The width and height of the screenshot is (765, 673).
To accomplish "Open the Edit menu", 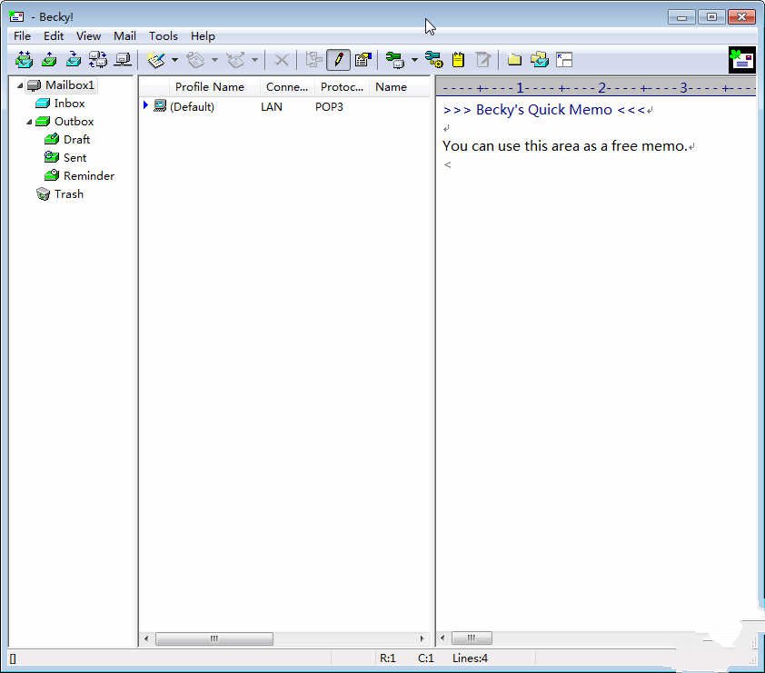I will [x=54, y=36].
